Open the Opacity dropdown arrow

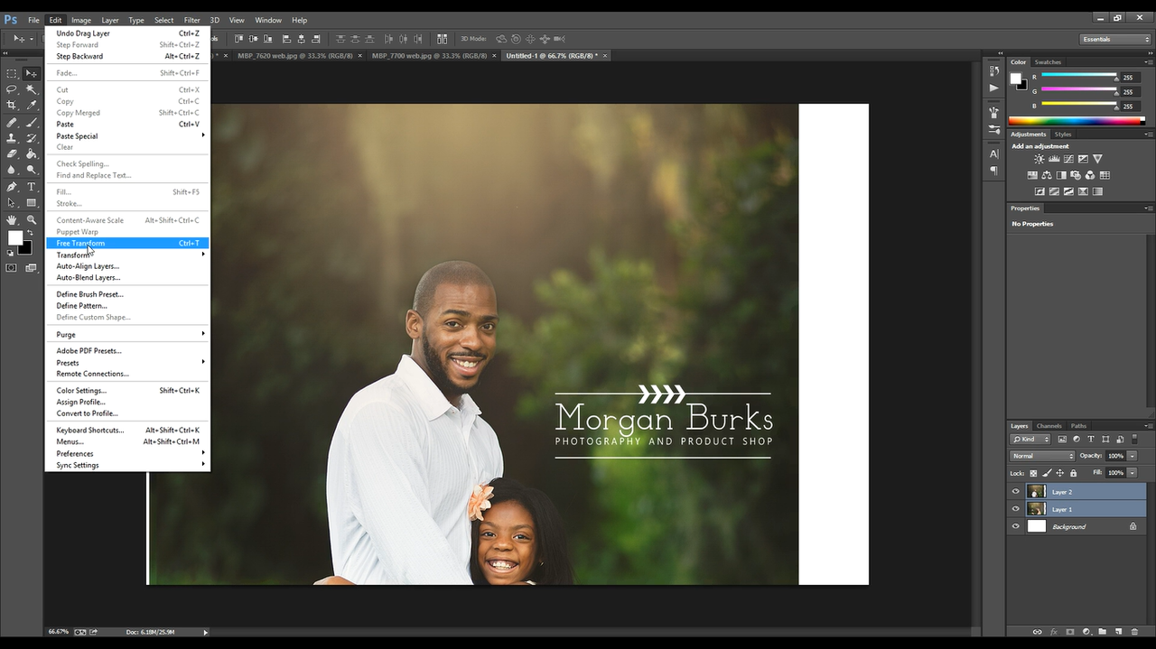pyautogui.click(x=1133, y=456)
